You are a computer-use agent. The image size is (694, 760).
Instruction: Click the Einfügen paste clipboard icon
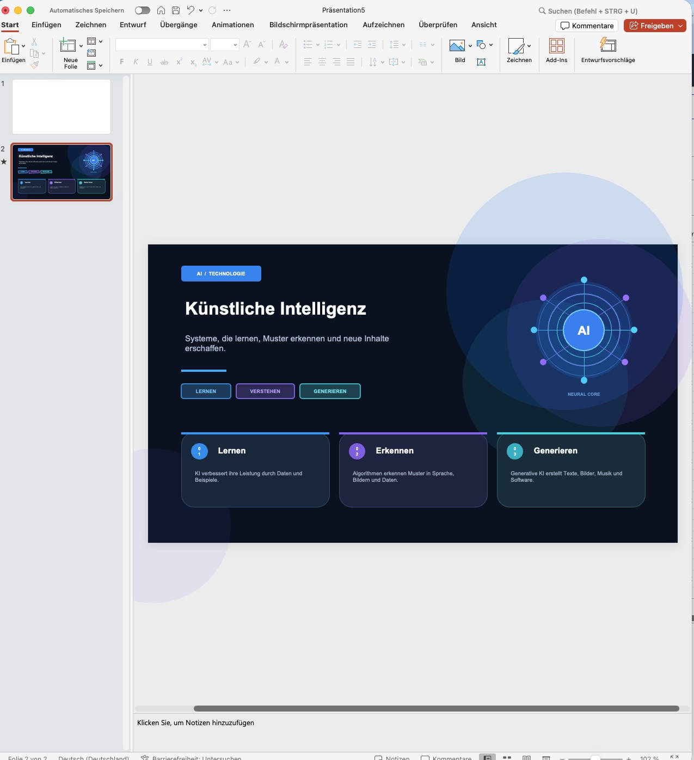coord(11,47)
